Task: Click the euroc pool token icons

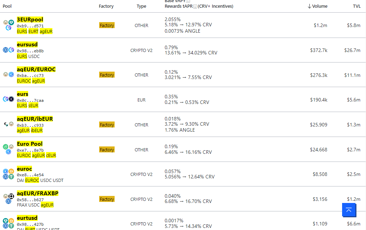Action: coord(8,174)
